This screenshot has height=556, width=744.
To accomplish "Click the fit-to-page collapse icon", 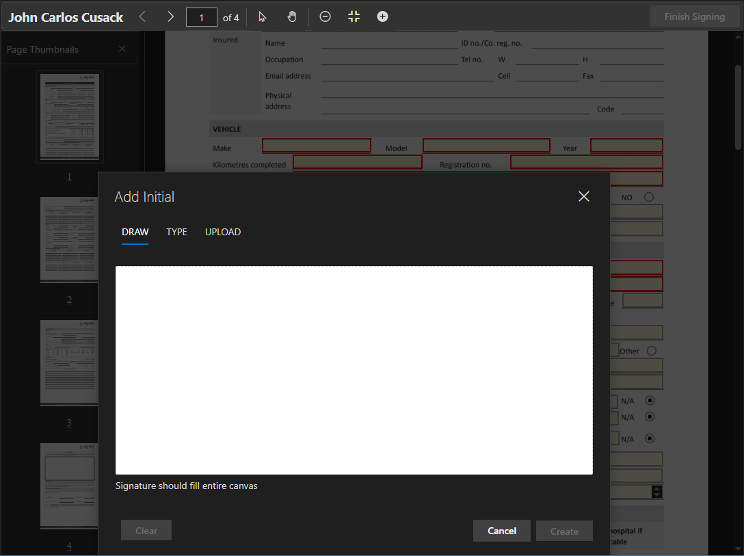I will click(x=354, y=17).
